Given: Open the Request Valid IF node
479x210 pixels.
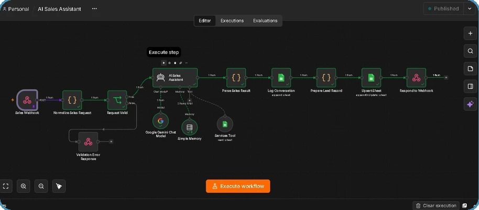Looking at the screenshot, I should 117,100.
